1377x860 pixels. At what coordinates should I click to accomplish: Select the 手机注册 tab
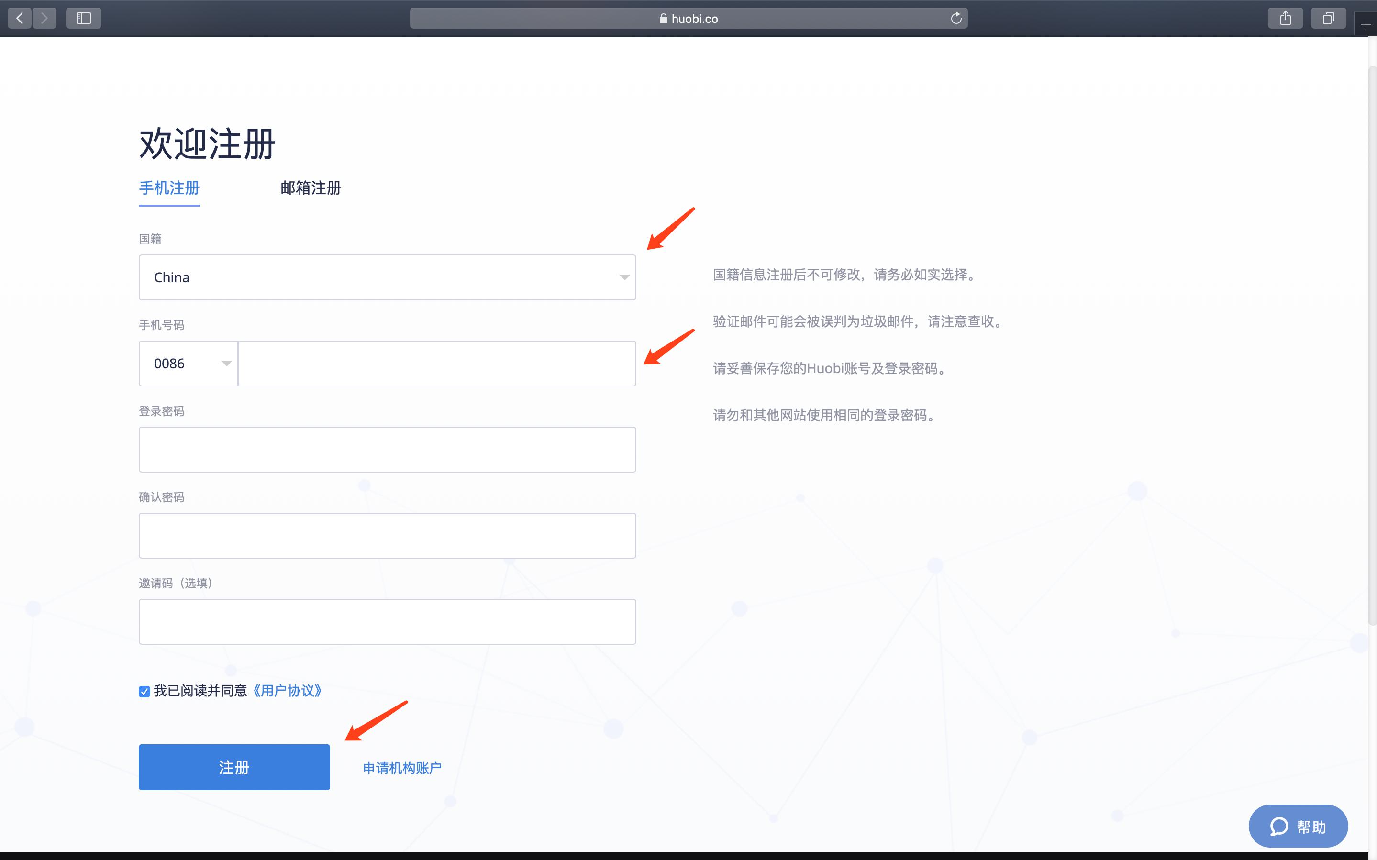pyautogui.click(x=169, y=188)
